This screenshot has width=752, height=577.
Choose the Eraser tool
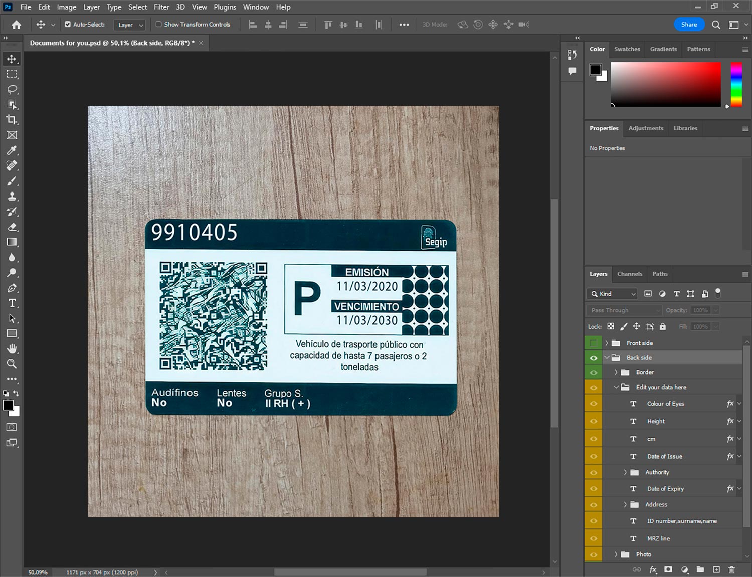click(x=12, y=227)
